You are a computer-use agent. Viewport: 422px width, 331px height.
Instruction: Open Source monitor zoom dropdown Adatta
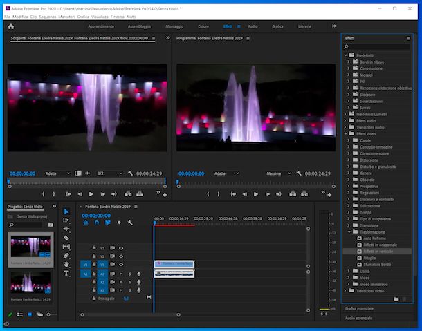pos(57,173)
